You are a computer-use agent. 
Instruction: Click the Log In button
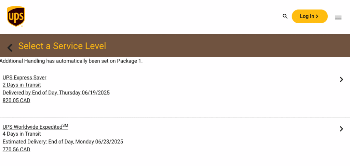click(310, 16)
